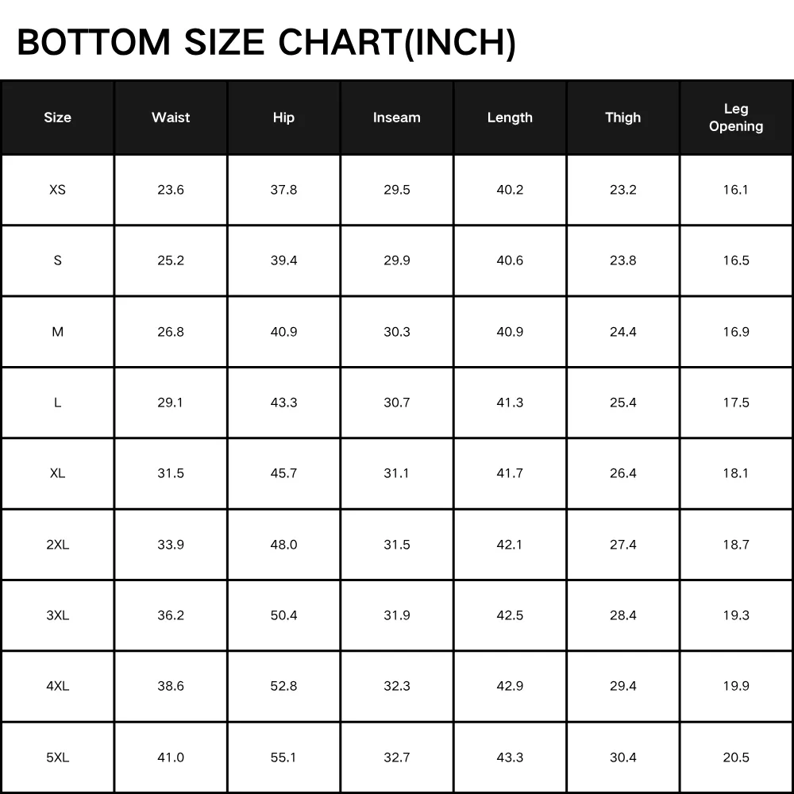Screen dimensions: 794x794
Task: Select the 2XL hip value 48.0
Action: tap(283, 545)
